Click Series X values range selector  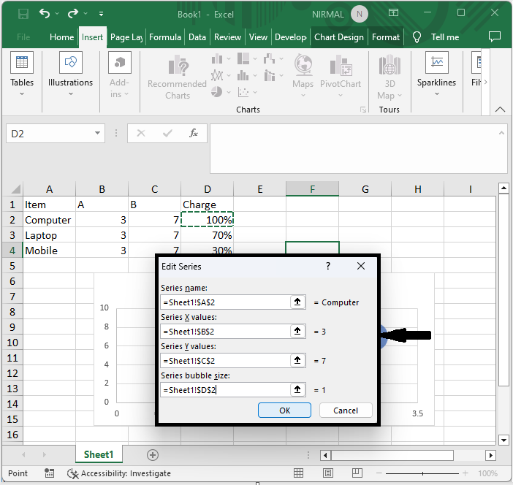click(297, 331)
